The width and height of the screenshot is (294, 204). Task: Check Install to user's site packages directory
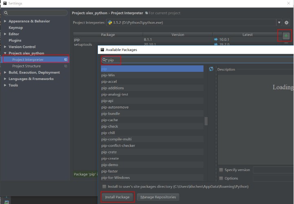104,186
